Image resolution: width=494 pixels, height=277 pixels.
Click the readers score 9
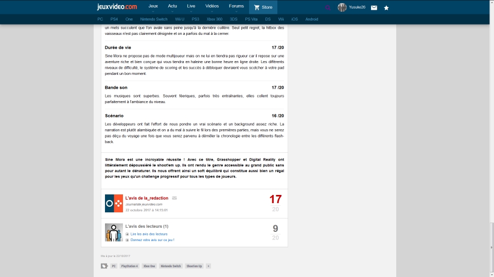[x=275, y=228]
